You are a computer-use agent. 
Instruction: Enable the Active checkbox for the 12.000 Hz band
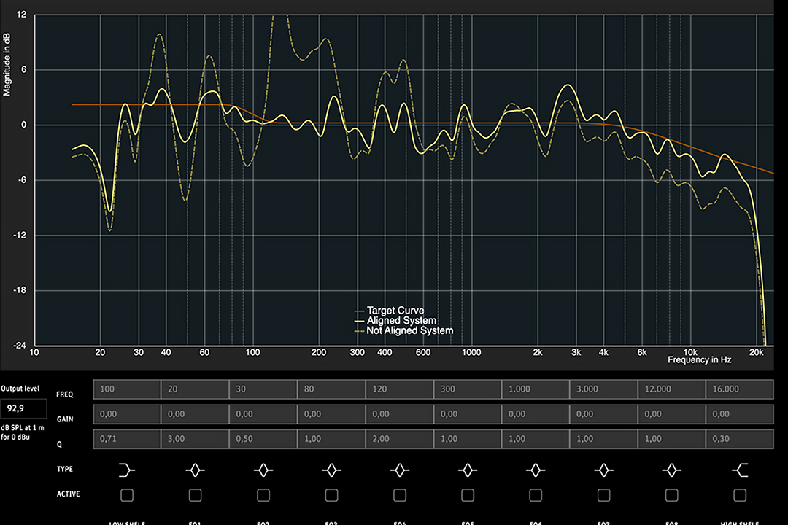(672, 495)
